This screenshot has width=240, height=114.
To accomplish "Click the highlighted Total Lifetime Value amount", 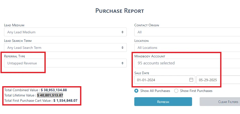I will tap(50, 95).
